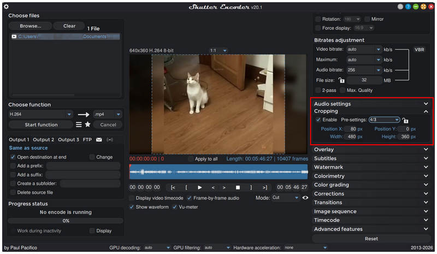Enable the Delete source file checkbox

click(13, 192)
